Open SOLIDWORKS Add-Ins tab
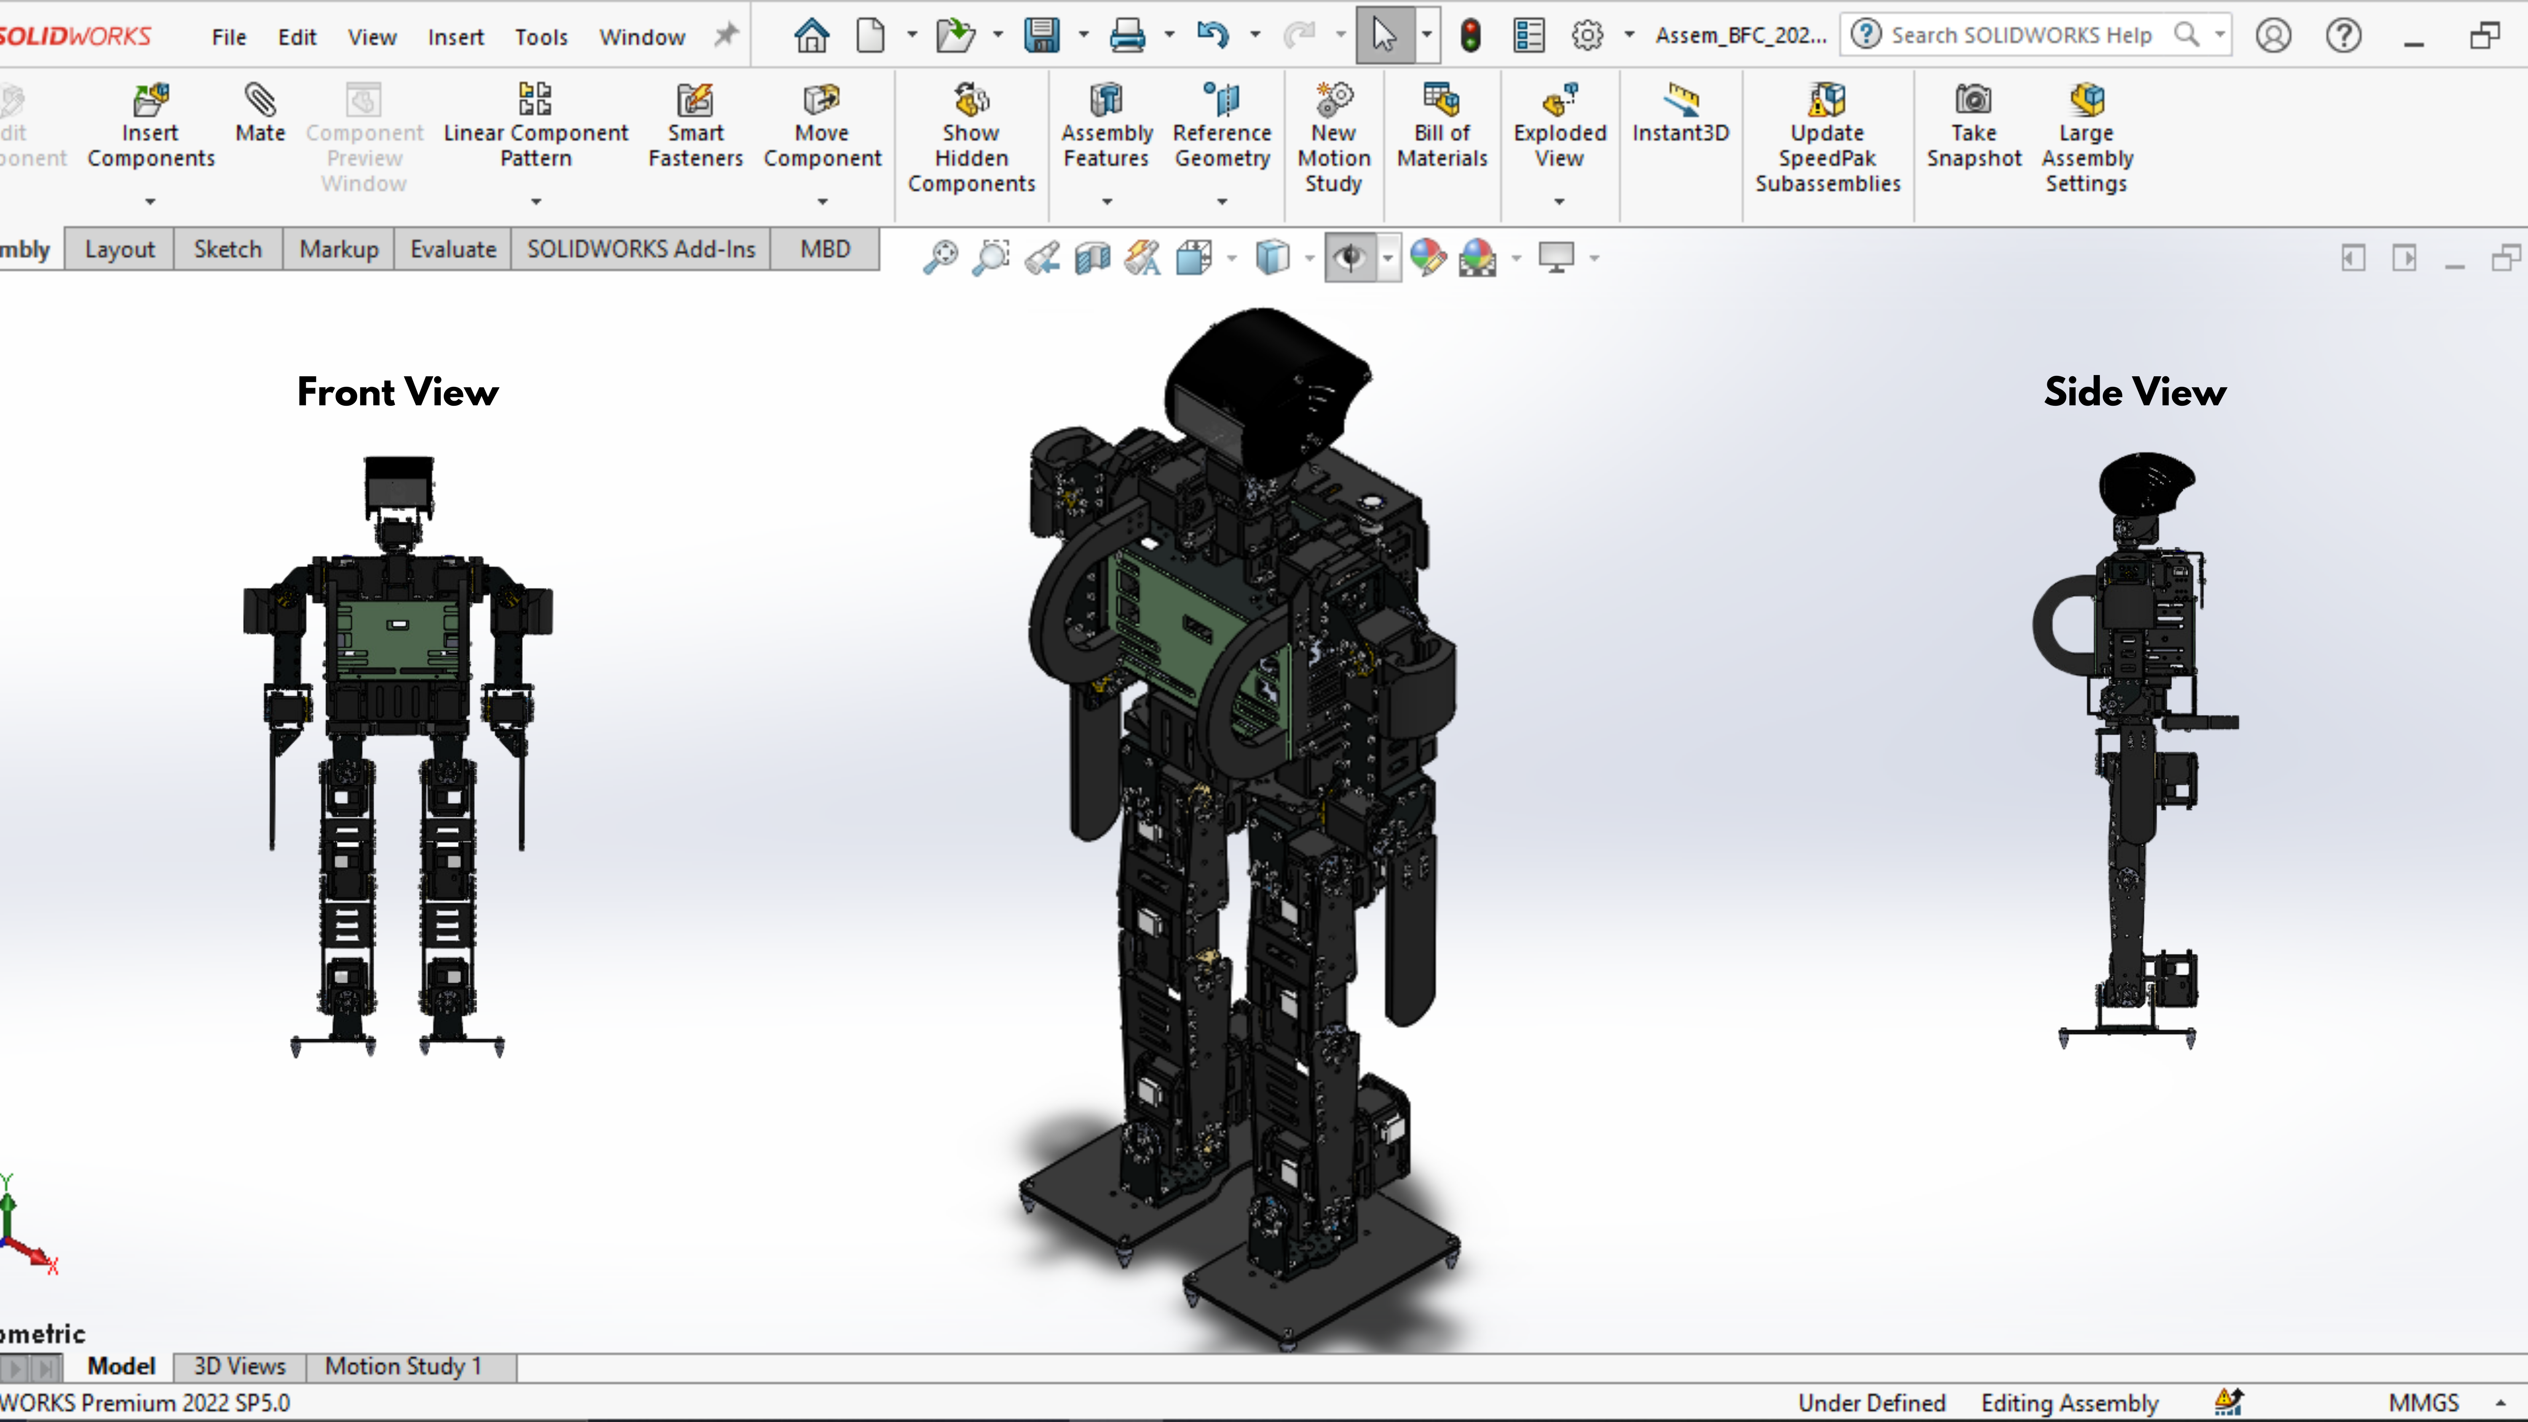 click(x=641, y=249)
